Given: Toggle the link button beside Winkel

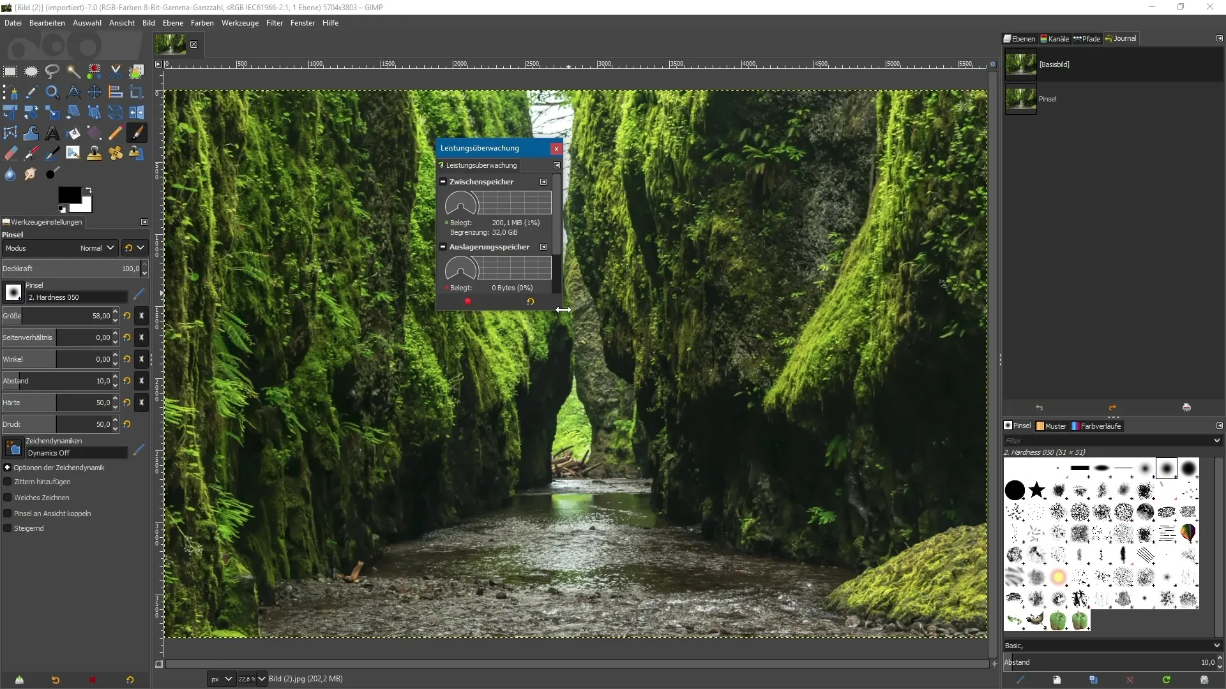Looking at the screenshot, I should coord(142,359).
